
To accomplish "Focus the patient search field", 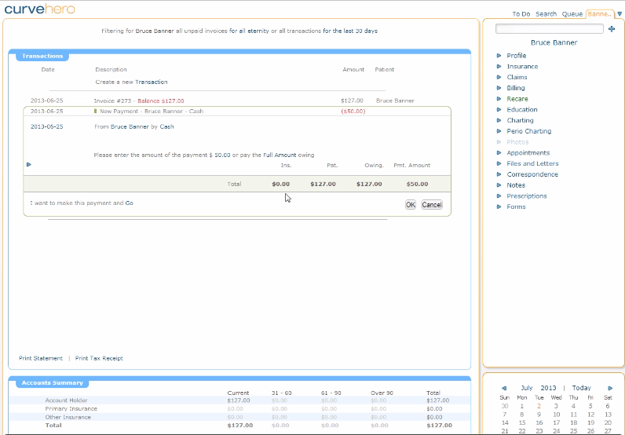I will [x=550, y=29].
